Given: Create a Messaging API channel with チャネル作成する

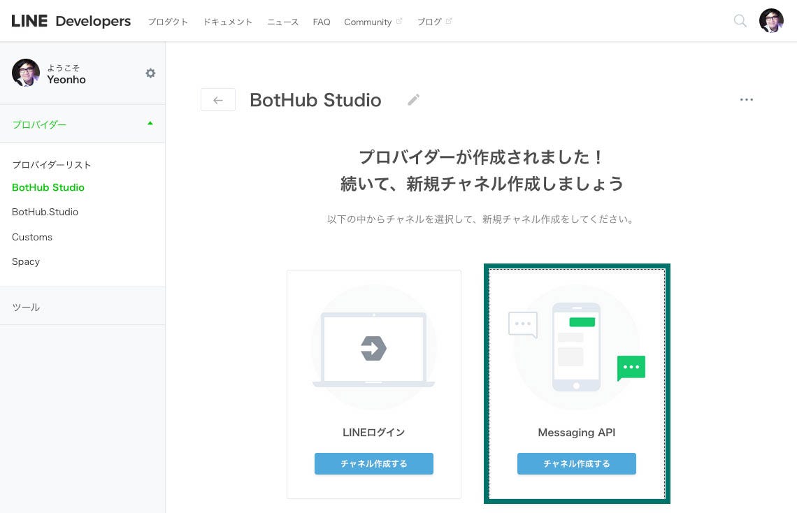Looking at the screenshot, I should click(x=577, y=463).
